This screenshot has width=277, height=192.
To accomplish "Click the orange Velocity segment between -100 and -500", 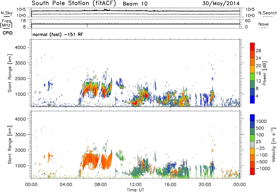I will [x=252, y=158].
